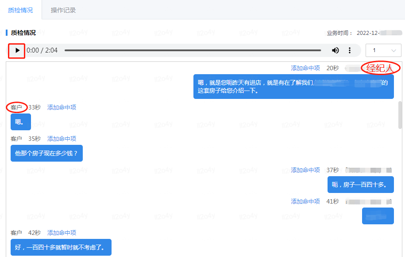This screenshot has width=405, height=257.
Task: Click 添加命中项 for 客户 35秒 message
Action: pyautogui.click(x=62, y=139)
